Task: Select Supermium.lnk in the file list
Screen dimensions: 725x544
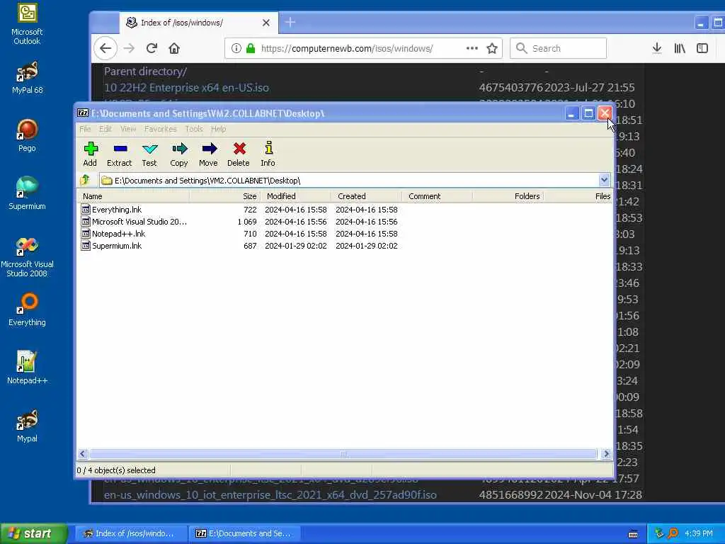Action: tap(117, 246)
